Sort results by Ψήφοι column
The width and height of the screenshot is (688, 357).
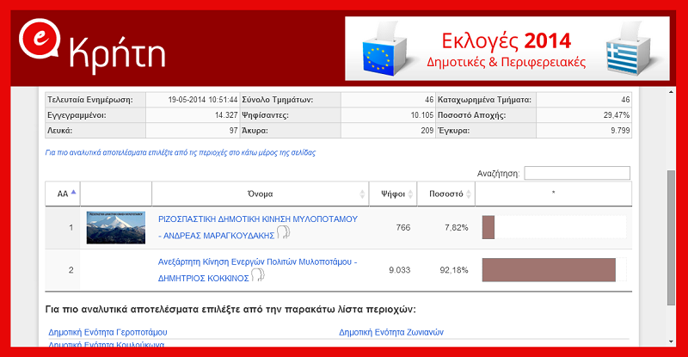pyautogui.click(x=391, y=194)
